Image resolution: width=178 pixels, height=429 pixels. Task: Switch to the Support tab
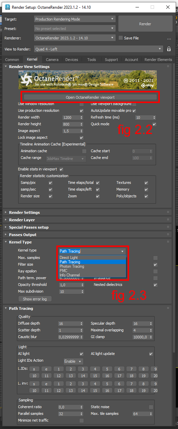(111, 60)
